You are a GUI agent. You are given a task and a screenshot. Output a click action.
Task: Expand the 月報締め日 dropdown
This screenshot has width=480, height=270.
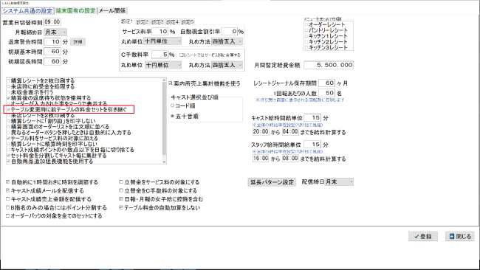coord(55,32)
